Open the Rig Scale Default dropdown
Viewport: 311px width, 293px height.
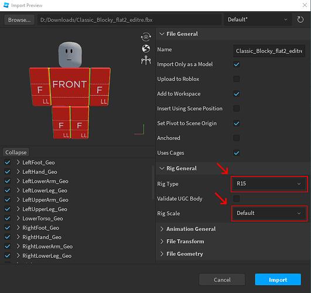coord(269,213)
